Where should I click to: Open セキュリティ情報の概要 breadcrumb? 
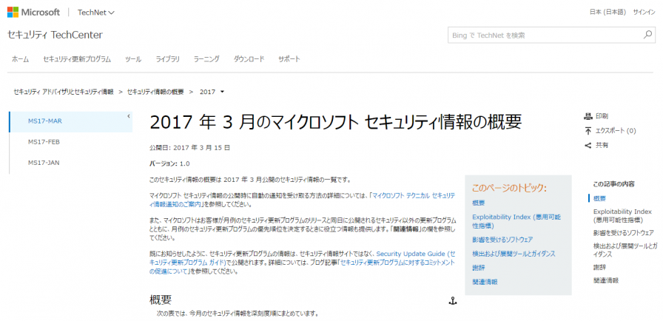point(155,92)
